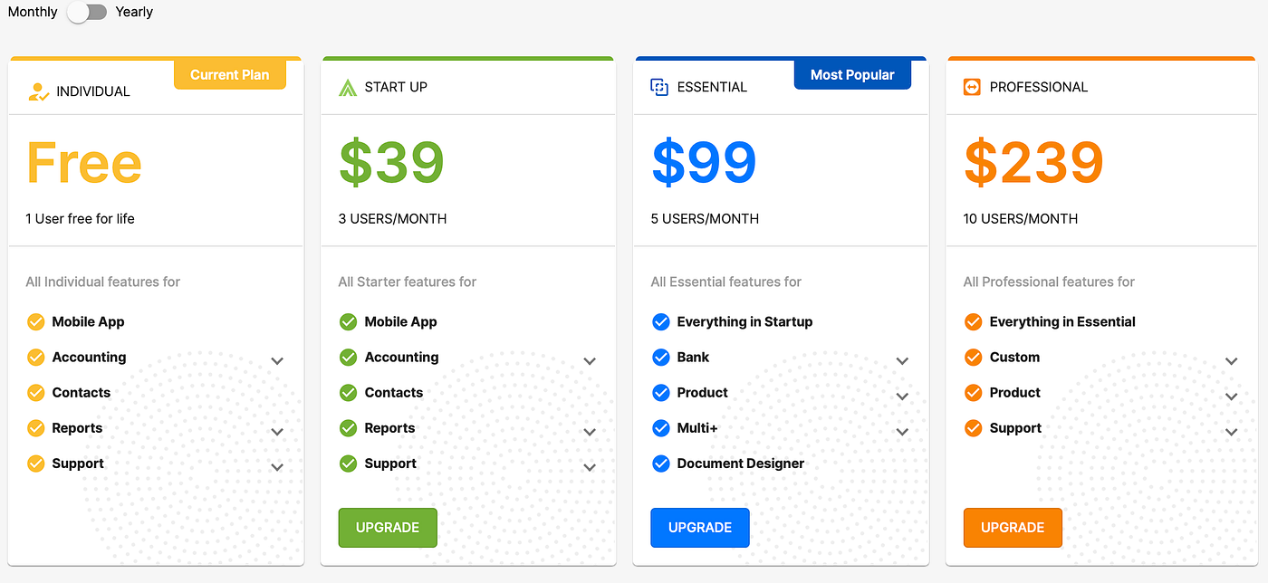Click '5 USERS/MONTH' text
Image resolution: width=1268 pixels, height=583 pixels.
705,218
